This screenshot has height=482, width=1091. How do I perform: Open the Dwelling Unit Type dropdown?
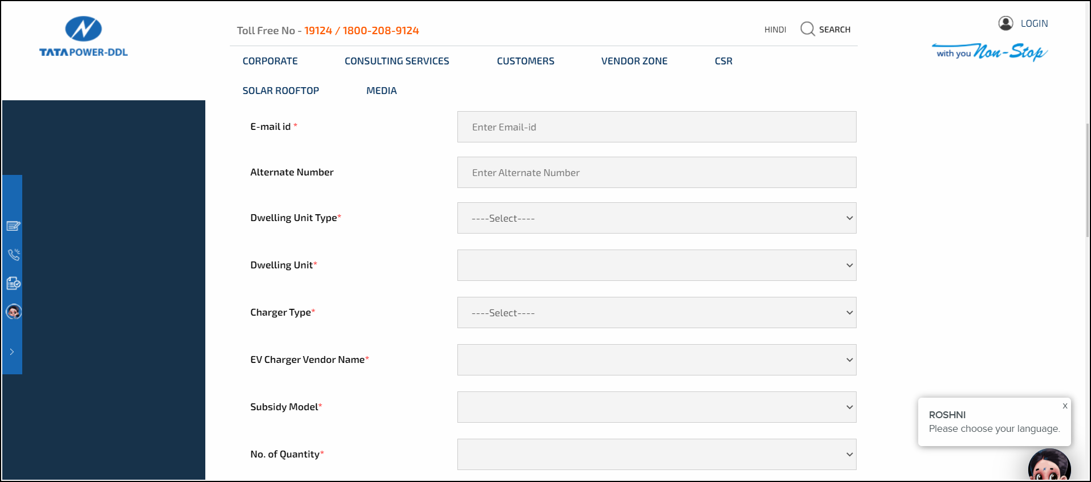point(657,218)
